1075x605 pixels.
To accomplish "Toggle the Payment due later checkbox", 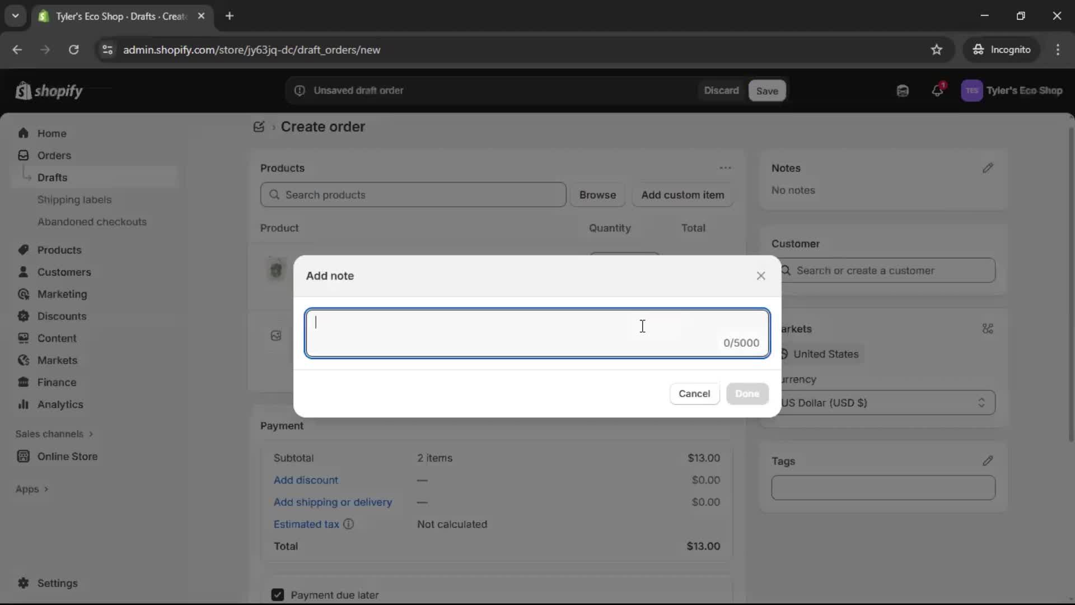I will click(x=278, y=595).
